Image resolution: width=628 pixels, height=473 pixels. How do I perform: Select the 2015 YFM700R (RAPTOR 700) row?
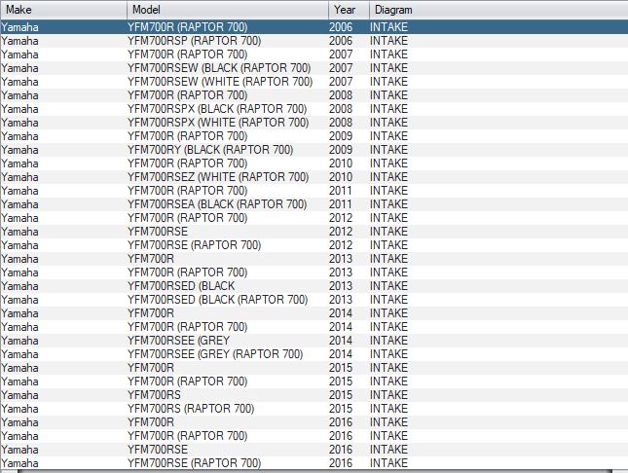coord(314,381)
